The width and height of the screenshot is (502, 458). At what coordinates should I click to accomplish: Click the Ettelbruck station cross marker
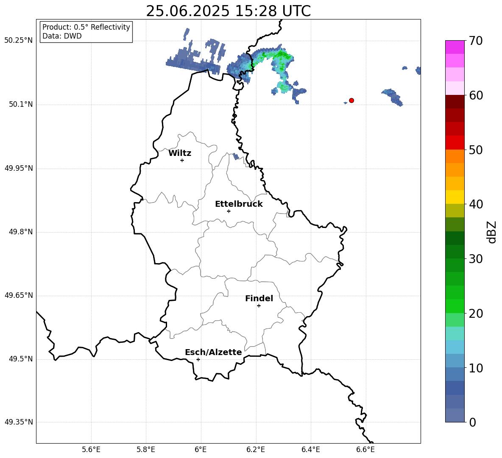[229, 211]
